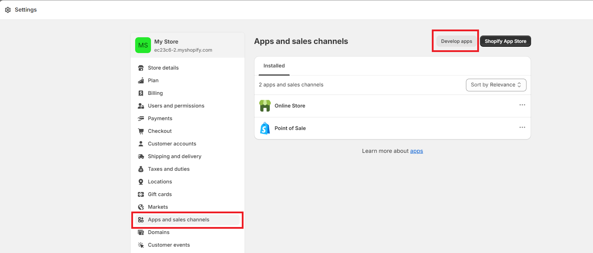Open the Online Store more-actions menu
Image resolution: width=593 pixels, height=253 pixels.
[522, 105]
